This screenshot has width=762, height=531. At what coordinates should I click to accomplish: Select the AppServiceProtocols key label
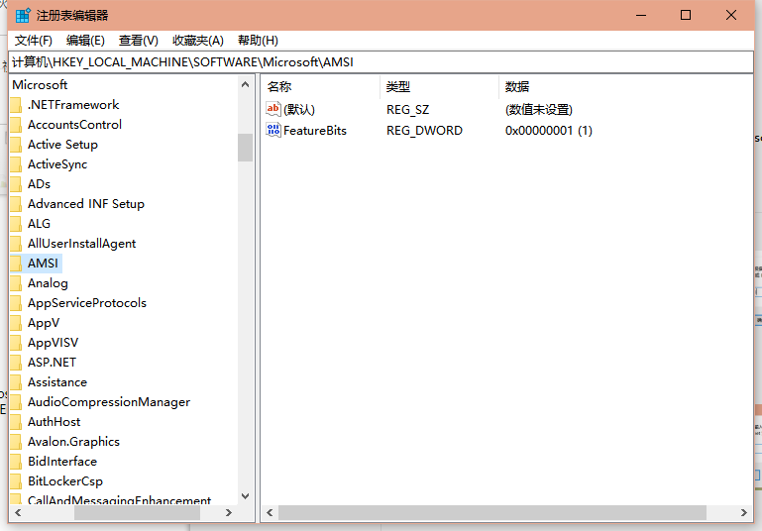tap(87, 303)
